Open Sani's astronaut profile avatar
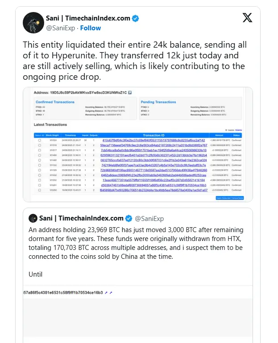Screen dimensions: 278x343 tap(36, 23)
